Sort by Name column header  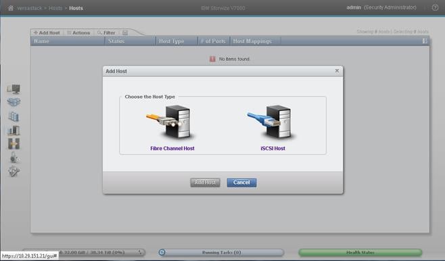pos(68,41)
